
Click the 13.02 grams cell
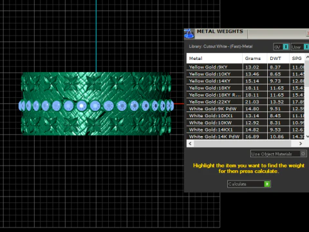255,67
